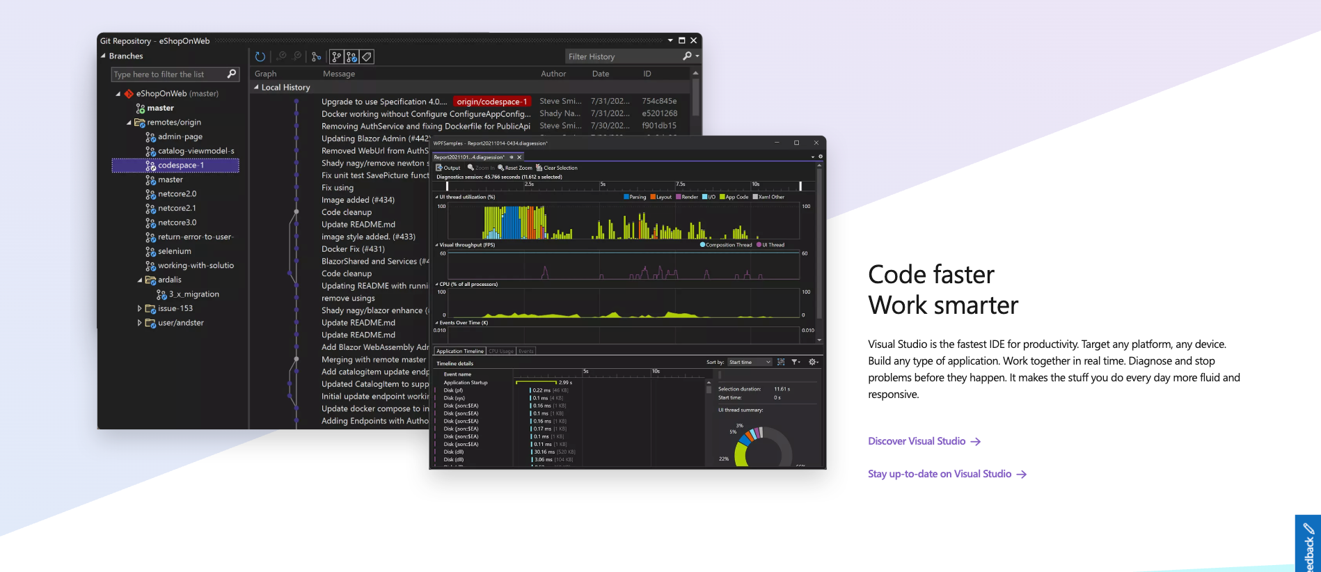Click the group events frame icon
Image resolution: width=1321 pixels, height=572 pixels.
click(781, 362)
